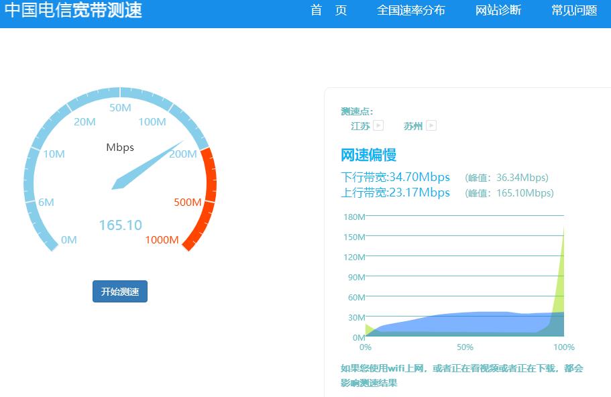
Task: Click the 30M chart axis label
Action: click(357, 317)
